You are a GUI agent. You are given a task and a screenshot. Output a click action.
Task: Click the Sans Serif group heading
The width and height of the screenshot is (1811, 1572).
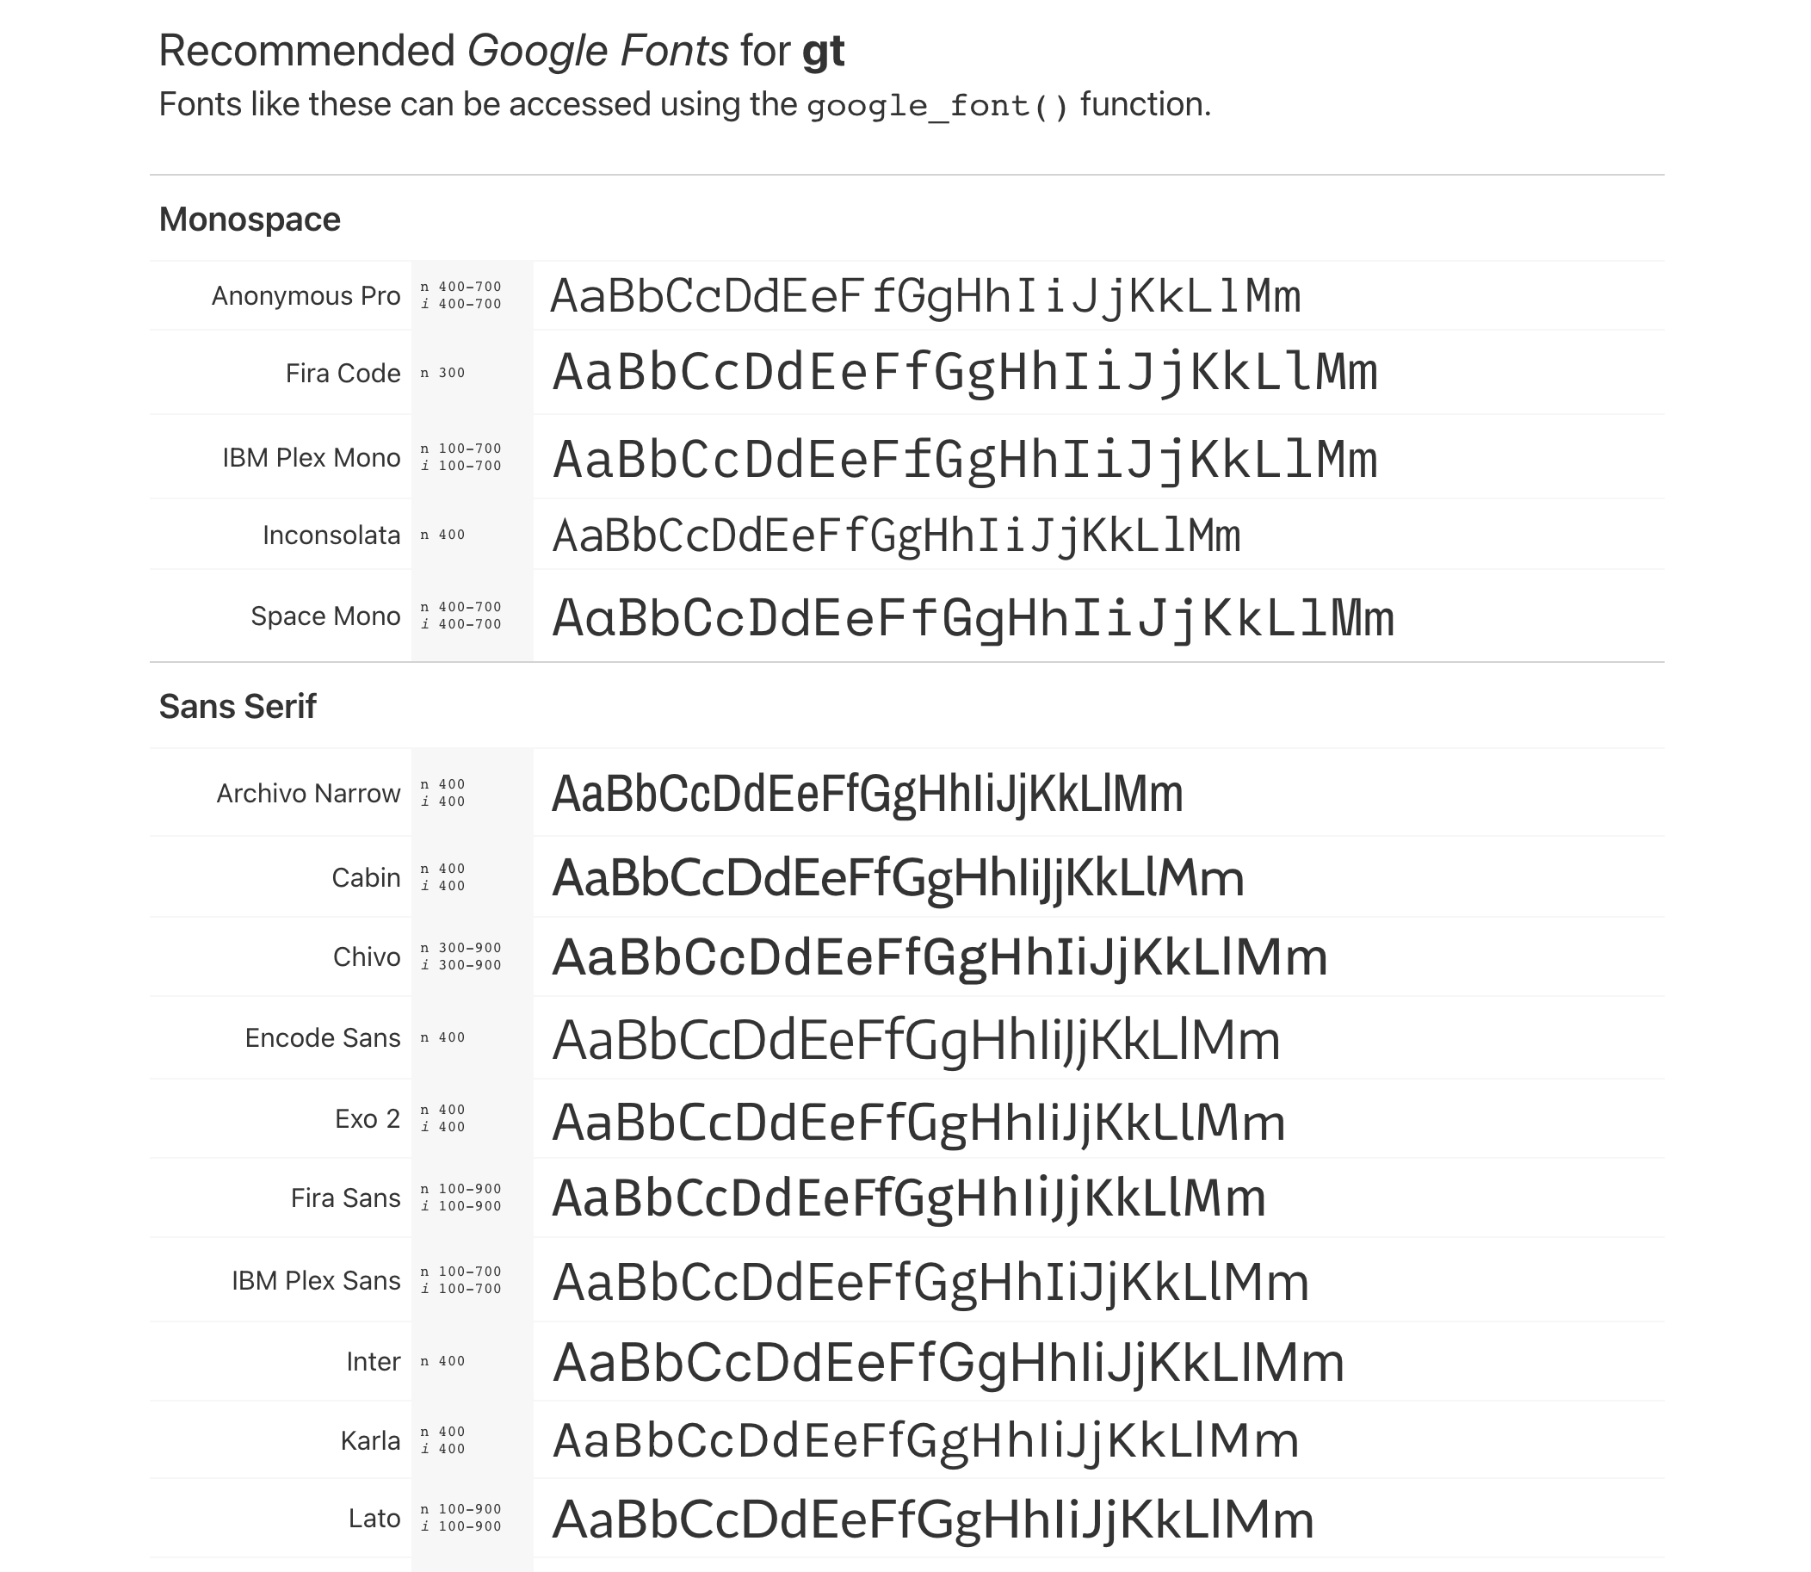pyautogui.click(x=237, y=706)
